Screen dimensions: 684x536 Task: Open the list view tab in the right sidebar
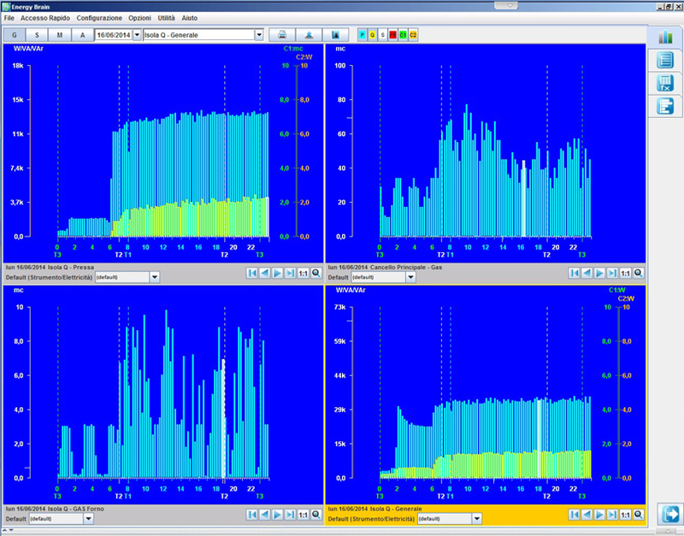pos(665,60)
